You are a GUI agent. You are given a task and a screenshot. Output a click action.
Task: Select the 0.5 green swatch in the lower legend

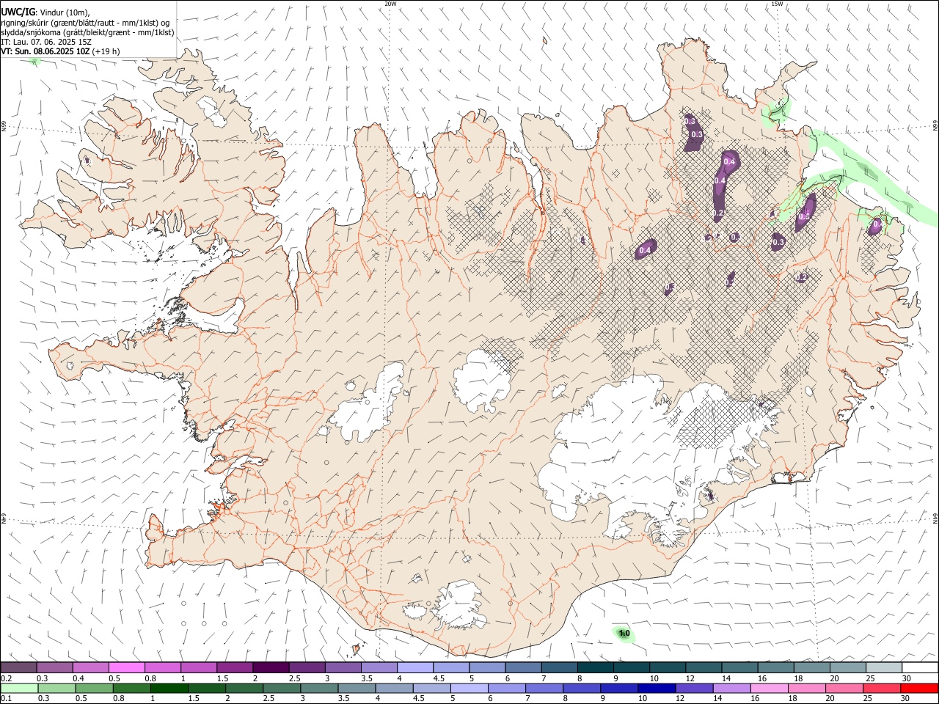pyautogui.click(x=94, y=688)
